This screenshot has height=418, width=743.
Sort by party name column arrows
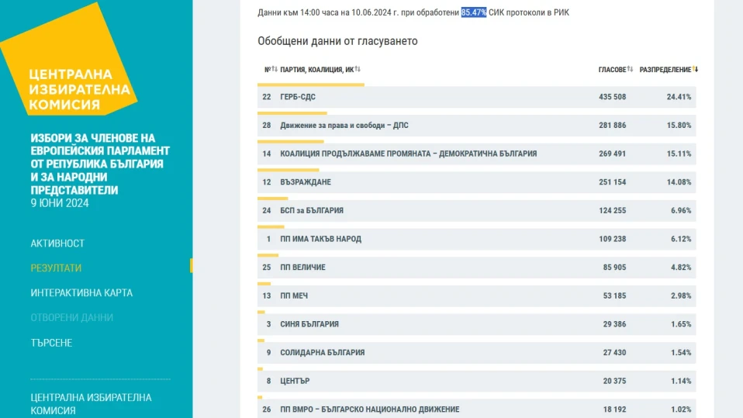click(358, 69)
